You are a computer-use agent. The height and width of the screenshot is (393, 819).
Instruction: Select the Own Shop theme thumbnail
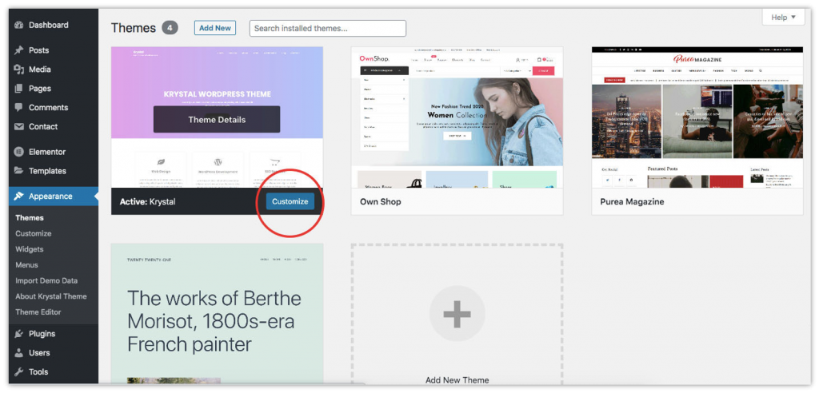pyautogui.click(x=457, y=117)
